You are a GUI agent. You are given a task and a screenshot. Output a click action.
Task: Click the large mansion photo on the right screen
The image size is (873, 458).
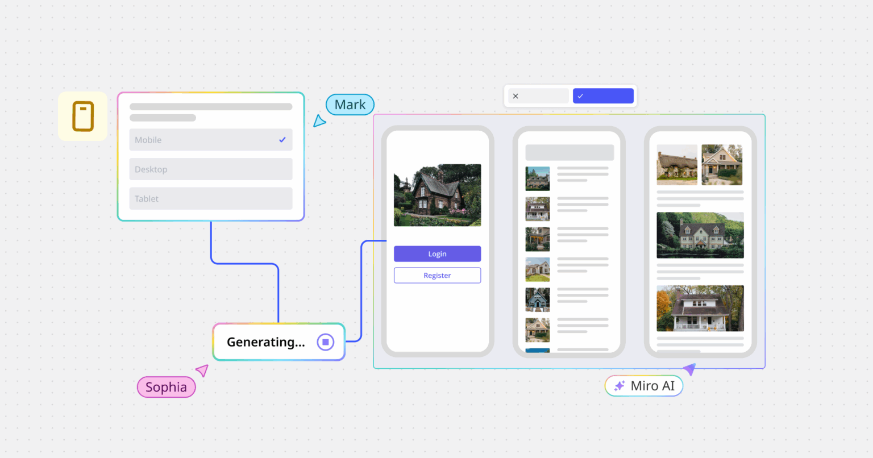[700, 235]
